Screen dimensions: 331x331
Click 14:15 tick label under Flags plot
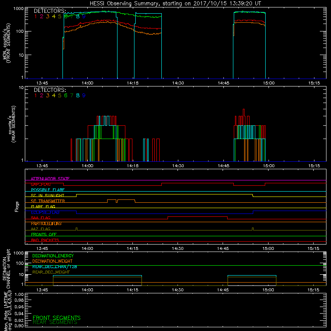(x=132, y=249)
